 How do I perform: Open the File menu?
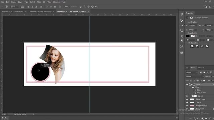[x=3, y=2]
